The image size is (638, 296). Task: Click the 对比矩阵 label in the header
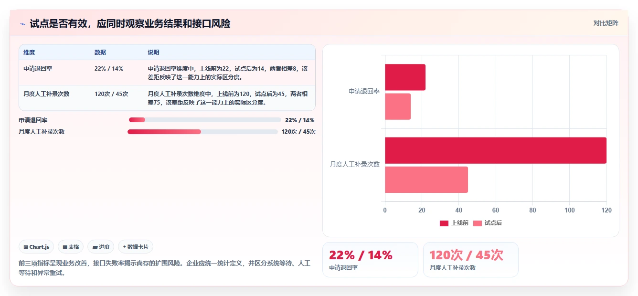606,23
